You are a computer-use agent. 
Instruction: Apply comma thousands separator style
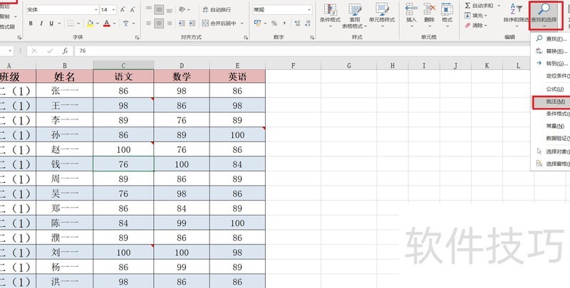tap(284, 23)
